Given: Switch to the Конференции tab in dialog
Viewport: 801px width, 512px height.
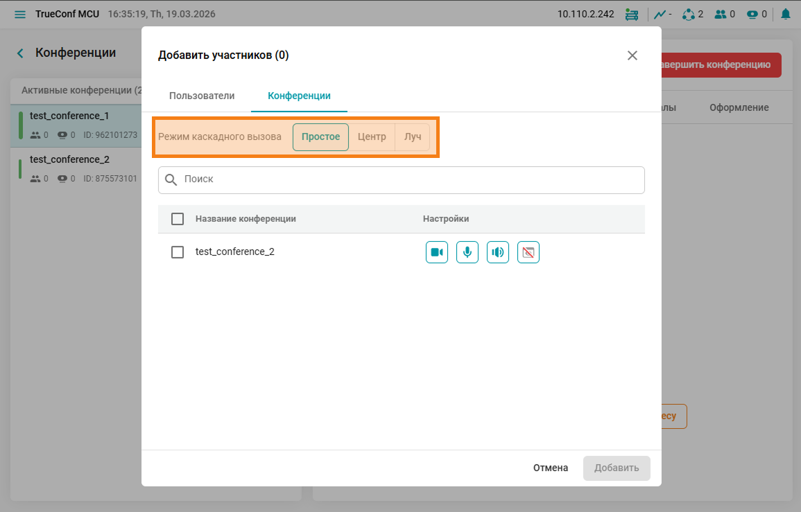Looking at the screenshot, I should coord(299,96).
